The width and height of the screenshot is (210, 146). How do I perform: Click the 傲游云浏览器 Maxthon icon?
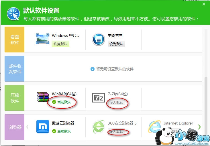(43, 127)
